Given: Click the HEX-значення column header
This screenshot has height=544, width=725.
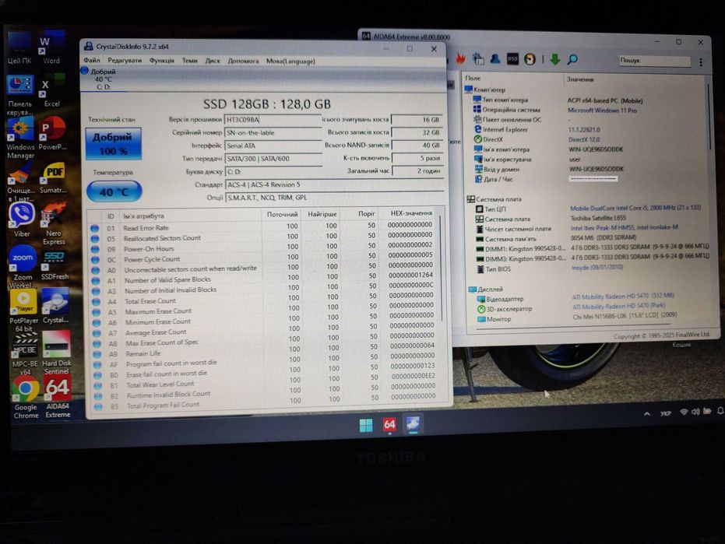Looking at the screenshot, I should [x=411, y=213].
